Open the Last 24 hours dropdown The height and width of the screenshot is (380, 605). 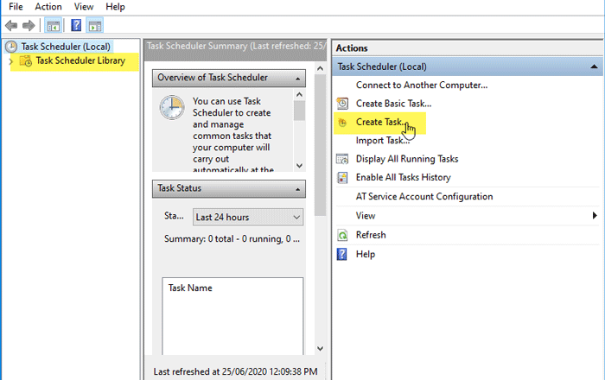247,217
